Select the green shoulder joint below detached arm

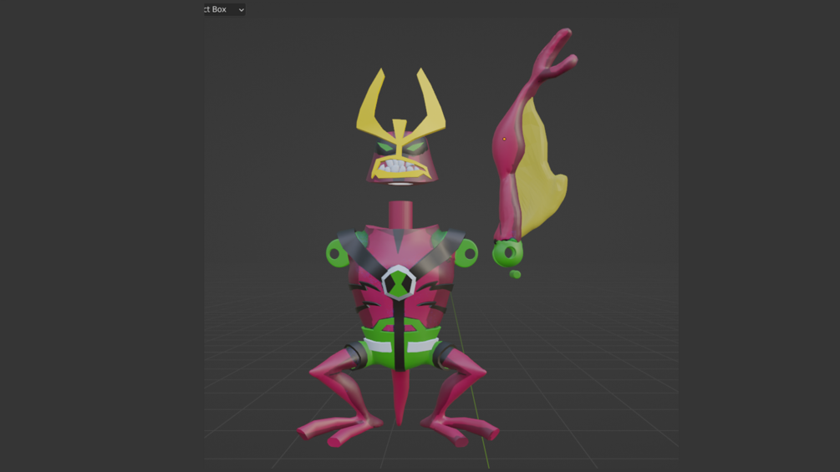[x=507, y=254]
